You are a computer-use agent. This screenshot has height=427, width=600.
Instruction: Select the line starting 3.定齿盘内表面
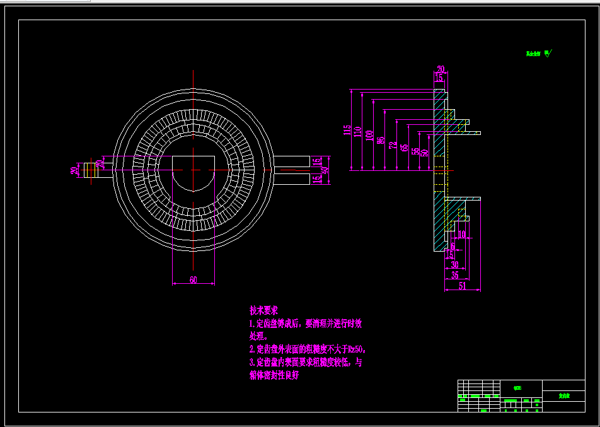(x=305, y=362)
